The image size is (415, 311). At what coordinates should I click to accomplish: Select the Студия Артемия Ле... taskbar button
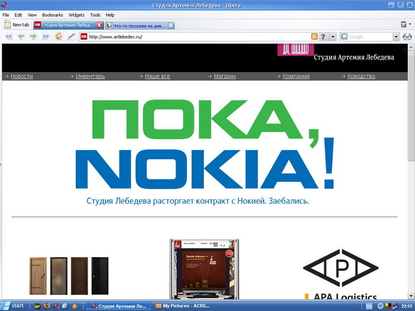[119, 306]
